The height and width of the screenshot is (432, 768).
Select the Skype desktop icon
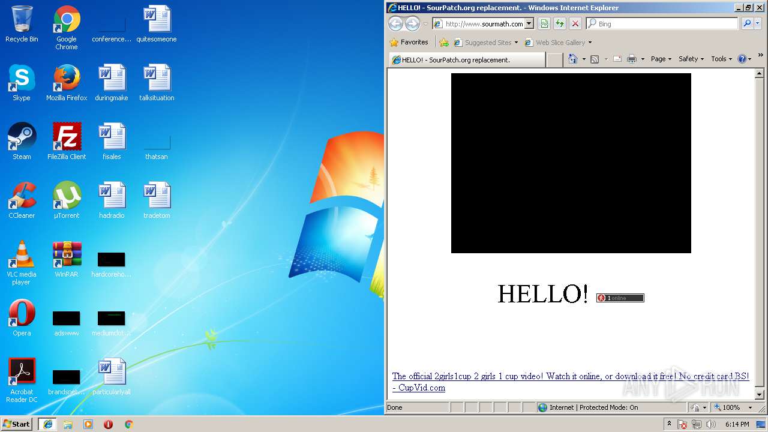coord(22,83)
